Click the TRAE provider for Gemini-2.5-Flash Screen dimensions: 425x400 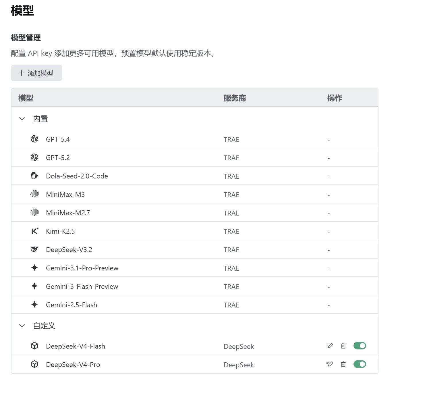(231, 305)
